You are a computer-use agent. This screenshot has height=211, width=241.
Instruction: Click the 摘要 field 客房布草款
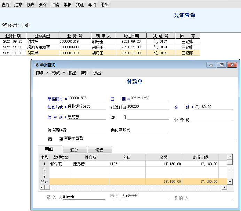(150, 139)
